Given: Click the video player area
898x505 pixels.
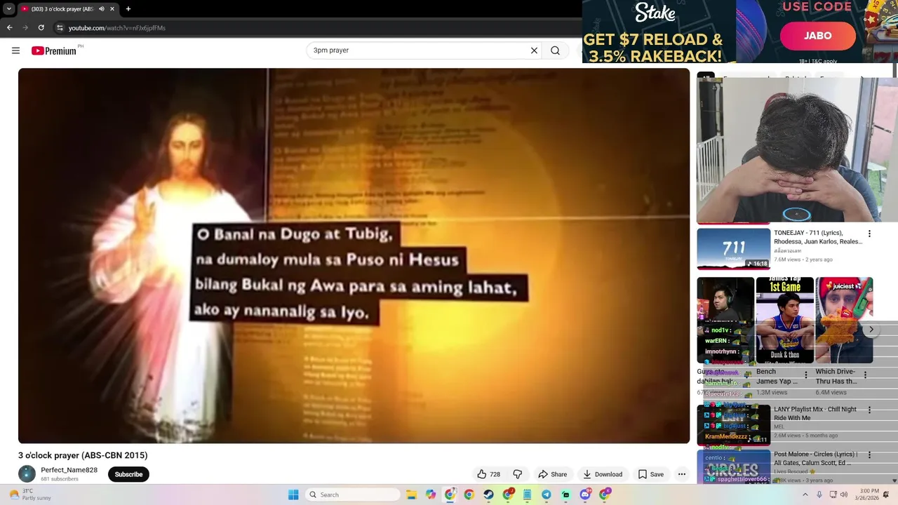Looking at the screenshot, I should tap(354, 255).
